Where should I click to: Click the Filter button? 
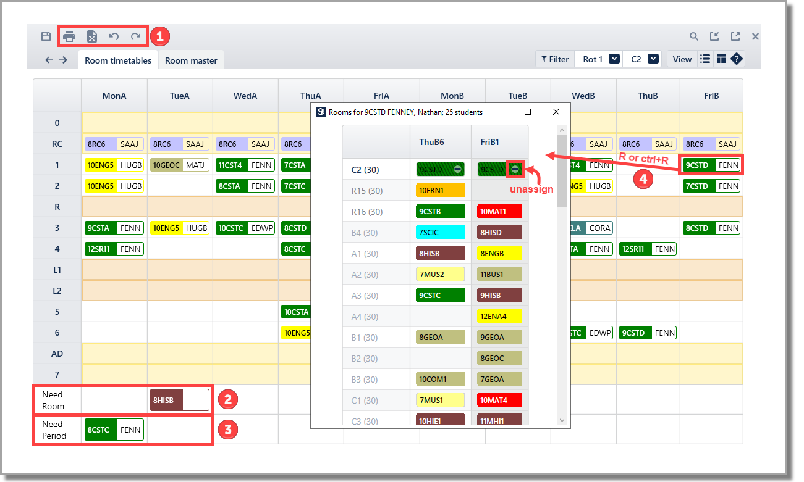(555, 59)
